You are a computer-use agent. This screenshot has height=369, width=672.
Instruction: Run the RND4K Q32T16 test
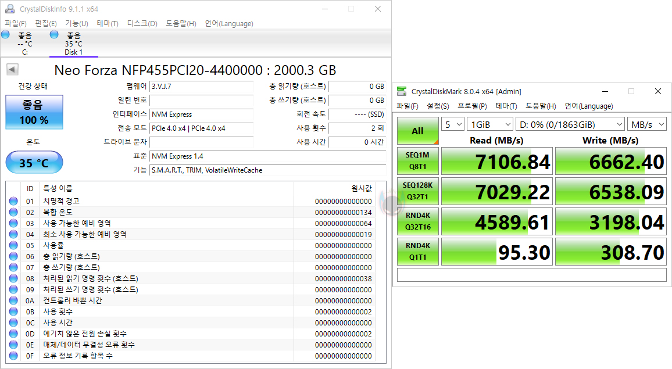tap(418, 221)
